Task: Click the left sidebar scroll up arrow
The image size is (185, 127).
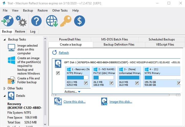Action: coord(45,38)
